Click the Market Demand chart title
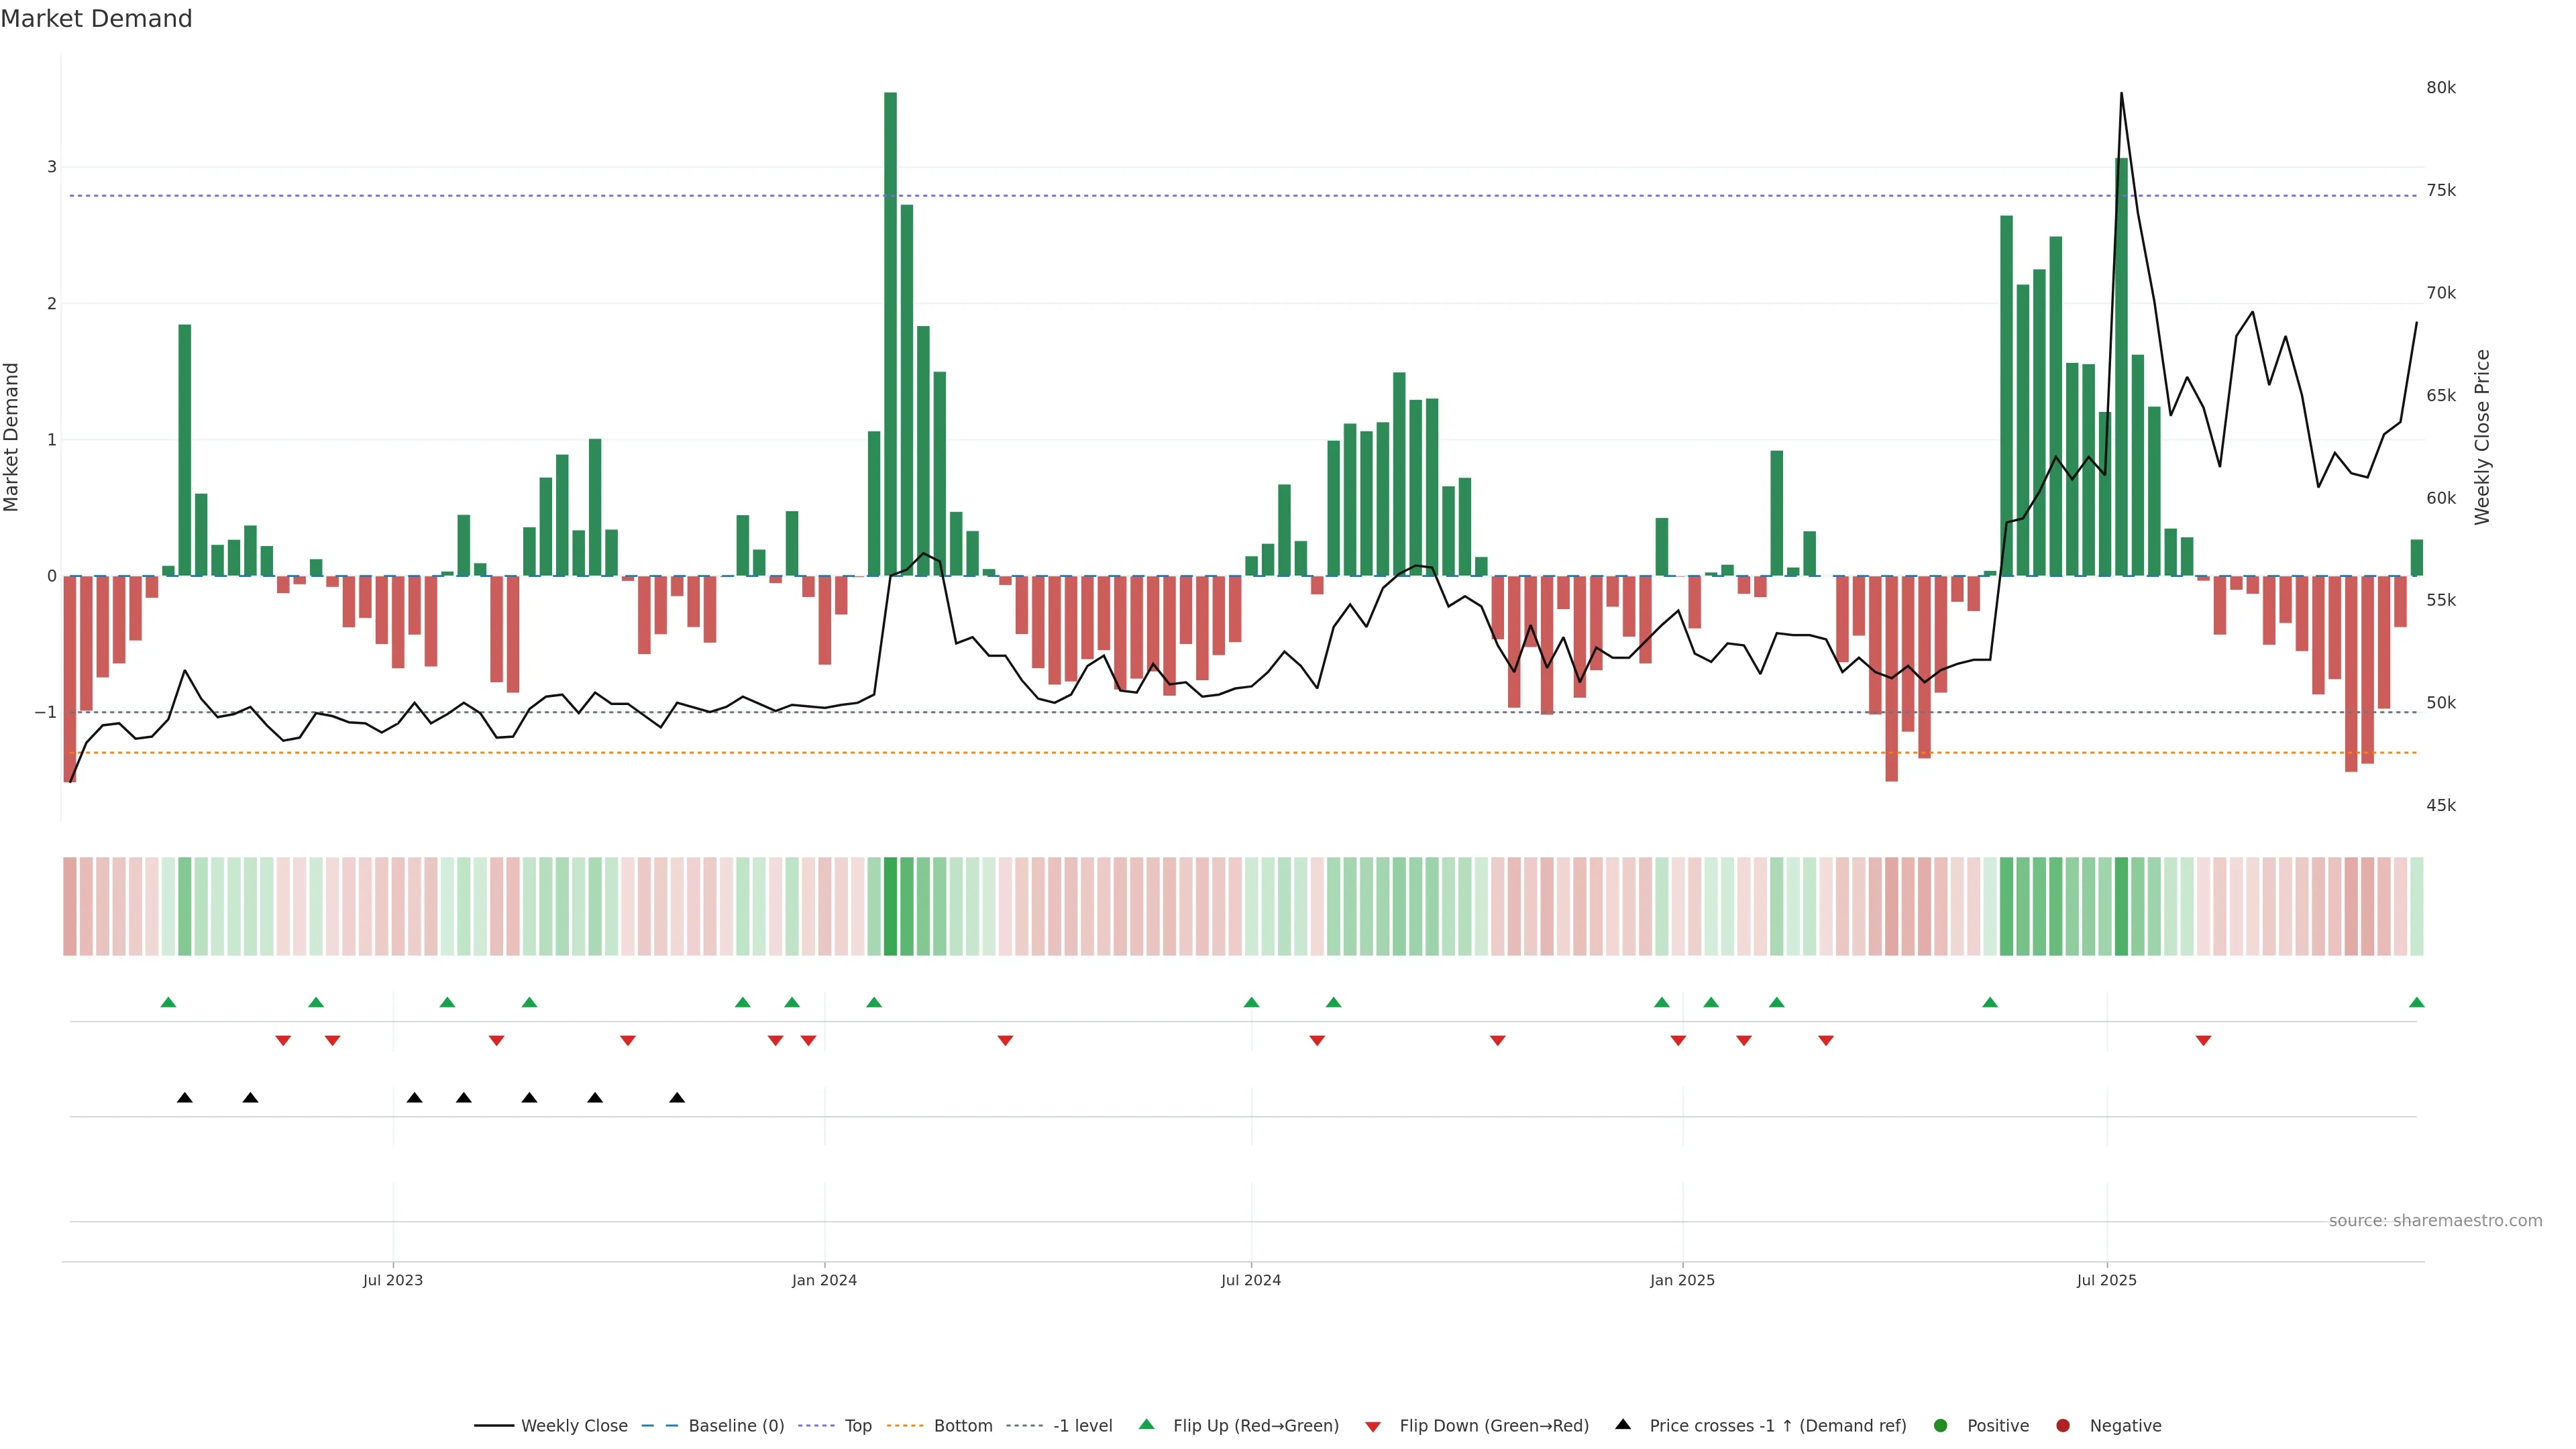The image size is (2576, 1449). pos(96,19)
